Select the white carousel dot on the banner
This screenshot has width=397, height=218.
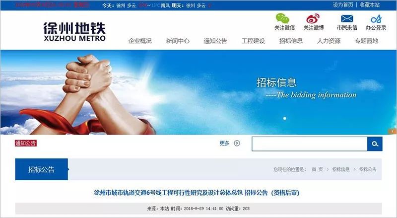[284, 118]
